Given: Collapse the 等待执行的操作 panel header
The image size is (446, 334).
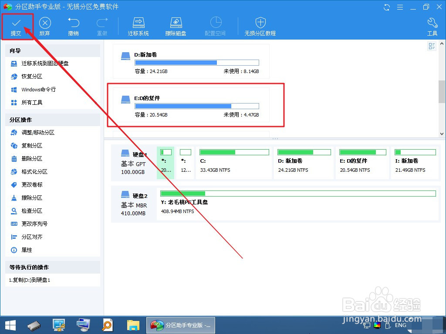Looking at the screenshot, I should (x=53, y=267).
